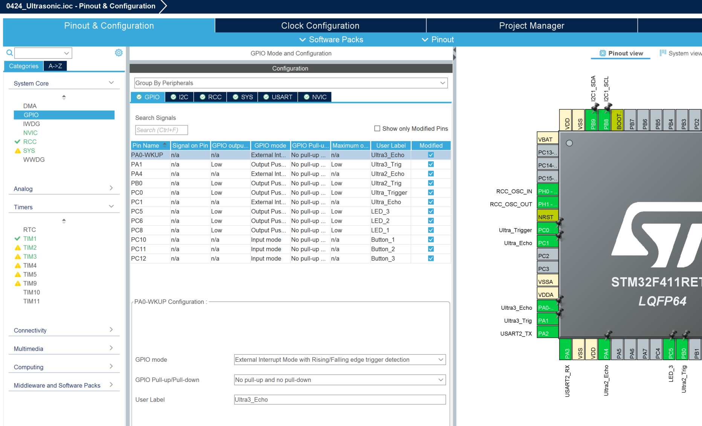Open the GPIO mode dropdown

tap(340, 360)
